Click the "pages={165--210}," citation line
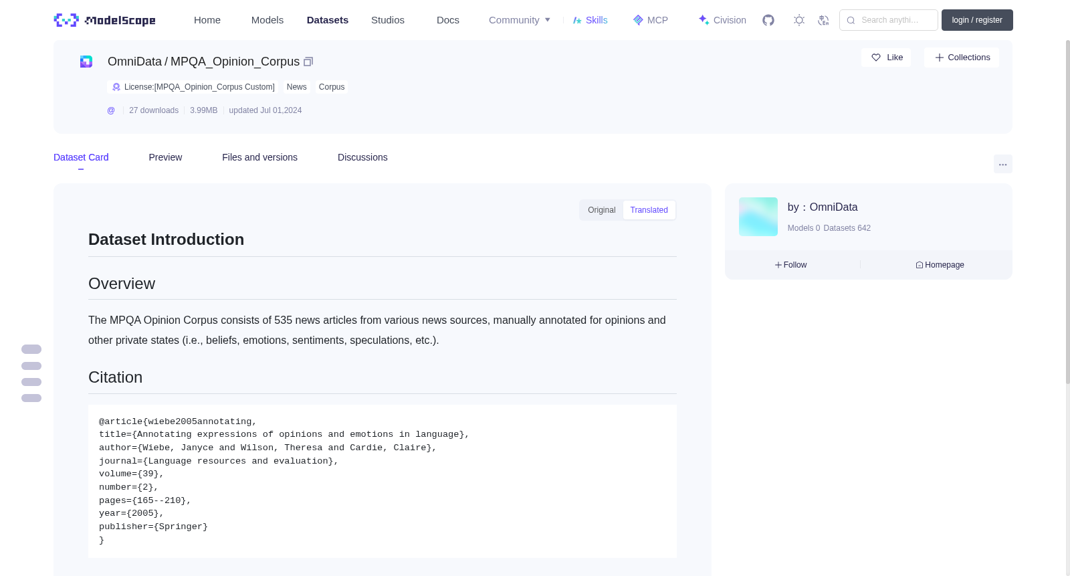The image size is (1070, 576). tap(145, 500)
